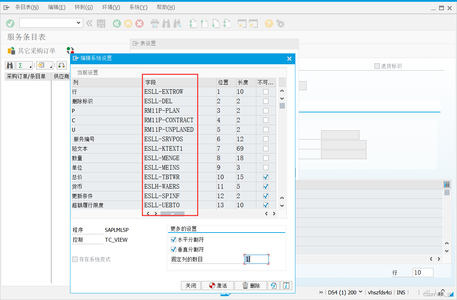Click the First Page icon
The width and height of the screenshot is (457, 300).
coord(193,24)
